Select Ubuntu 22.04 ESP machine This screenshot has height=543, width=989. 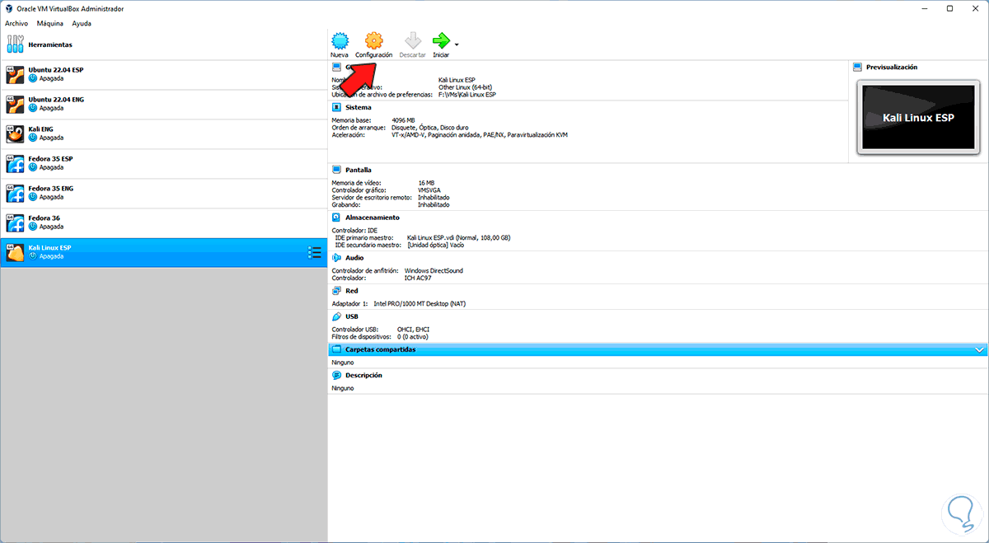click(x=164, y=74)
